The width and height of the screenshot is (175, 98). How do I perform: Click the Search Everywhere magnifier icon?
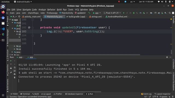(x=170, y=13)
